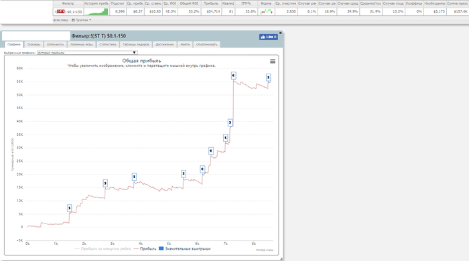Close the filter popup panel
Viewport: 469px width, 261px height.
click(x=280, y=33)
